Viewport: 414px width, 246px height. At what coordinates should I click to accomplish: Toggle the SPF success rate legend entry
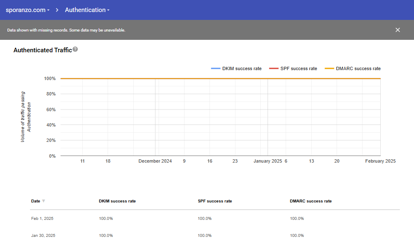point(298,68)
